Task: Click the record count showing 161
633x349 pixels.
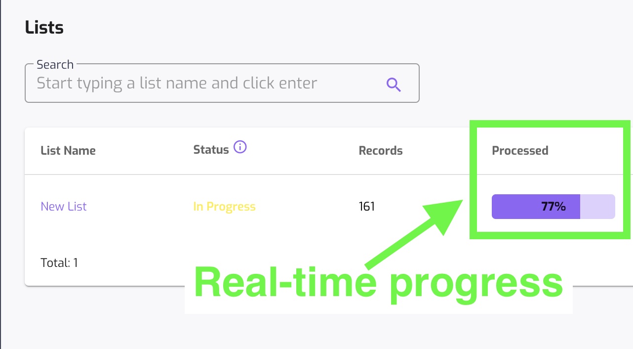Action: coord(367,206)
